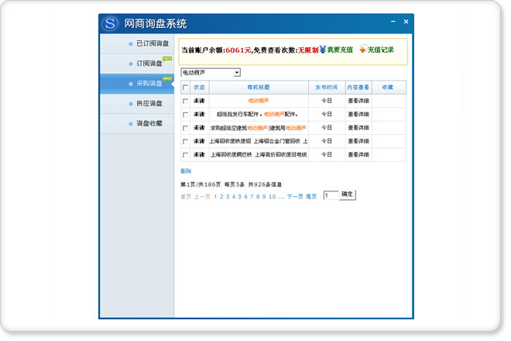Viewport: 511px width, 341px height.
Task: Go to 下一页 next page
Action: (x=295, y=197)
